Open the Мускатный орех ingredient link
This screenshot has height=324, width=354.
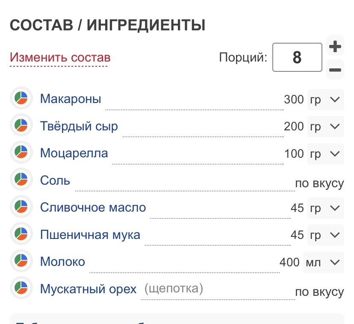pyautogui.click(x=88, y=289)
